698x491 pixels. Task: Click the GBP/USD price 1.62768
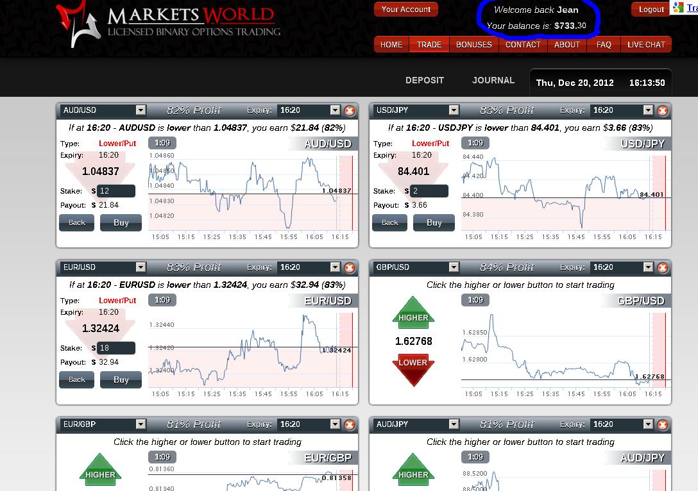tap(414, 341)
